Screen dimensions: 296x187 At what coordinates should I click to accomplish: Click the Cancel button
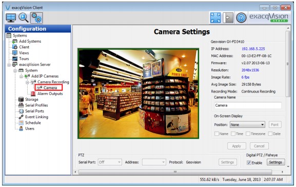[x=259, y=146]
